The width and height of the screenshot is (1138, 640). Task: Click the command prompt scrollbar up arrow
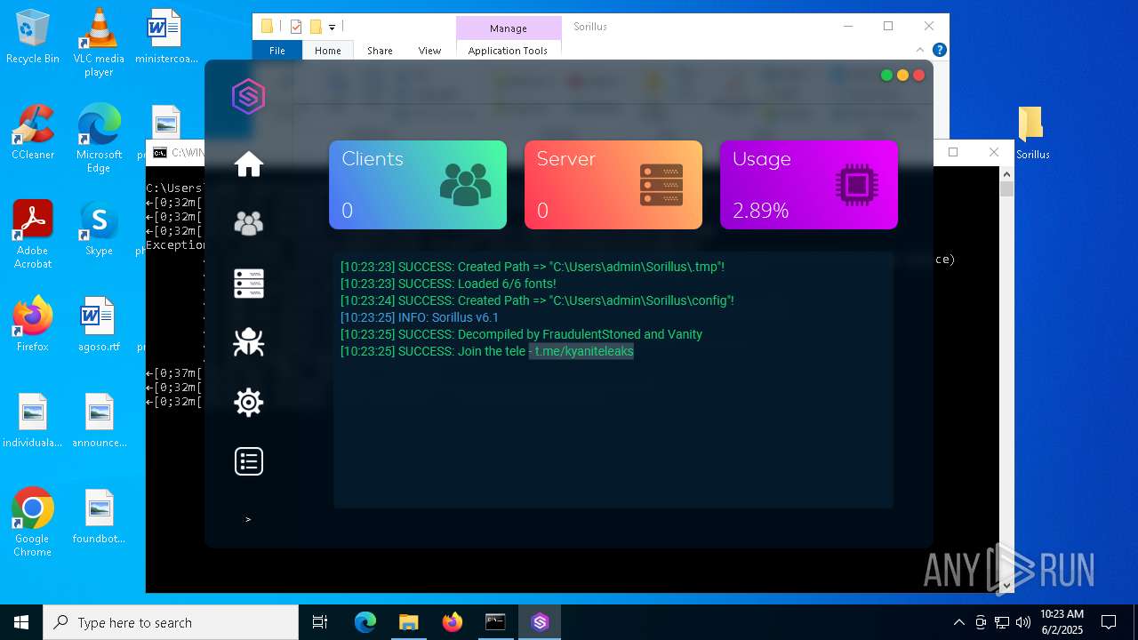(1006, 174)
